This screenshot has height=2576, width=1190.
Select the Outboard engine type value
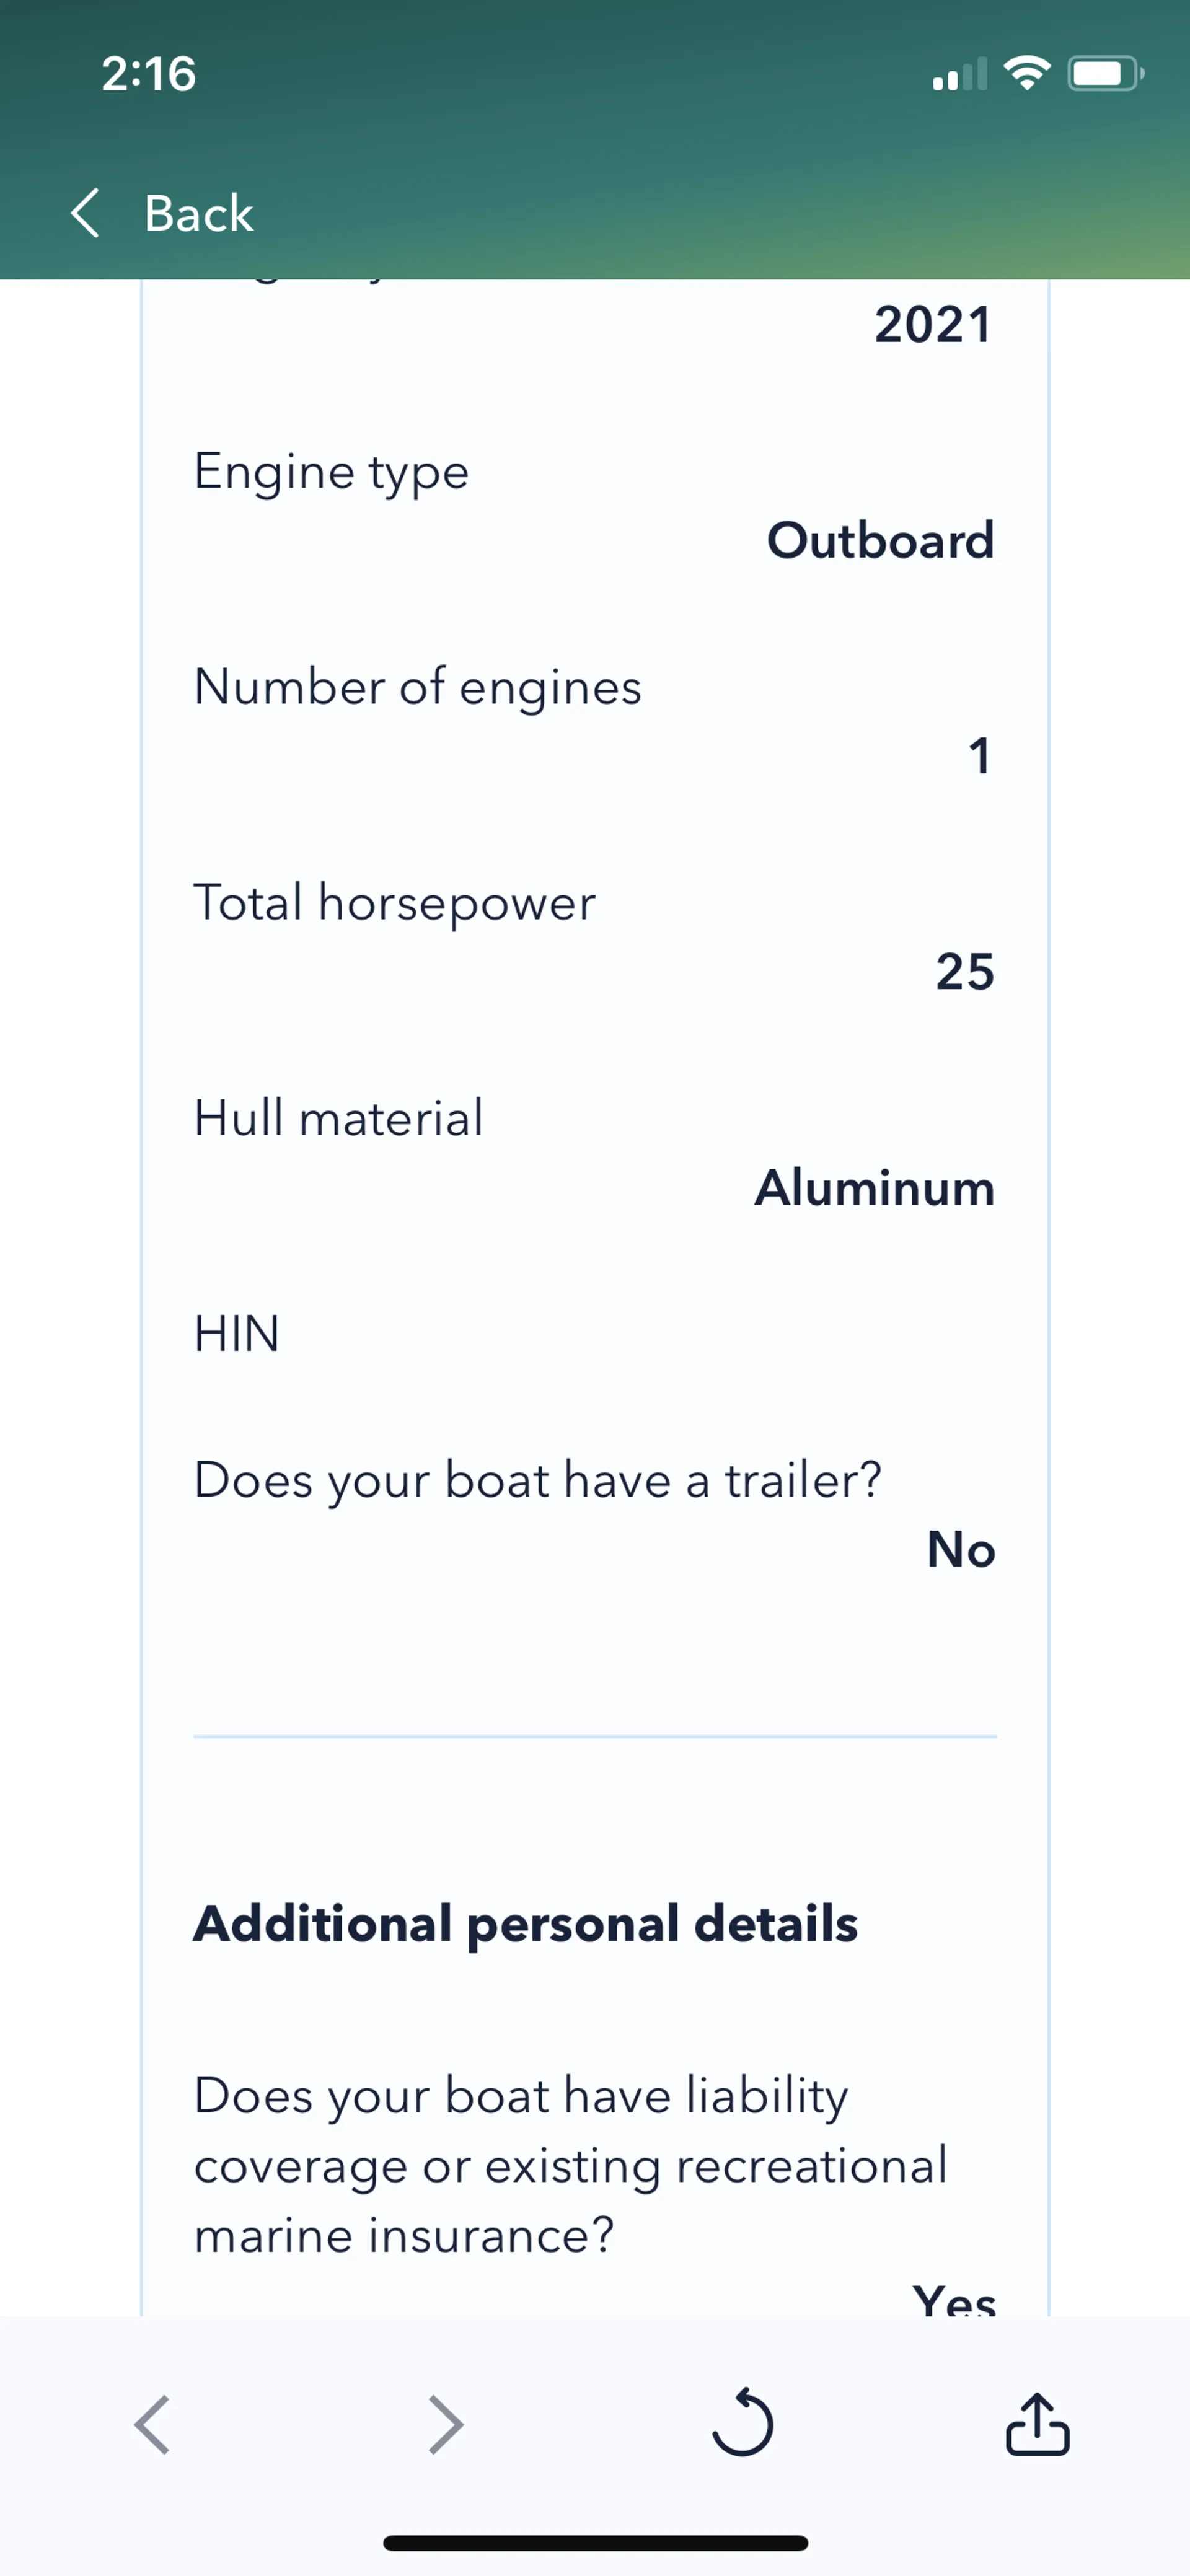click(x=880, y=540)
